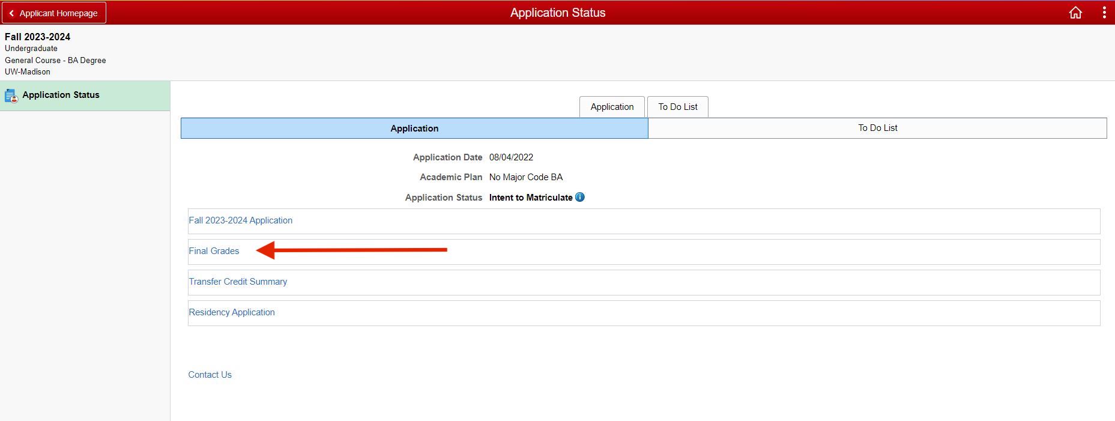Click the Fall 2023-2024 term heading
The height and width of the screenshot is (421, 1115).
point(37,37)
